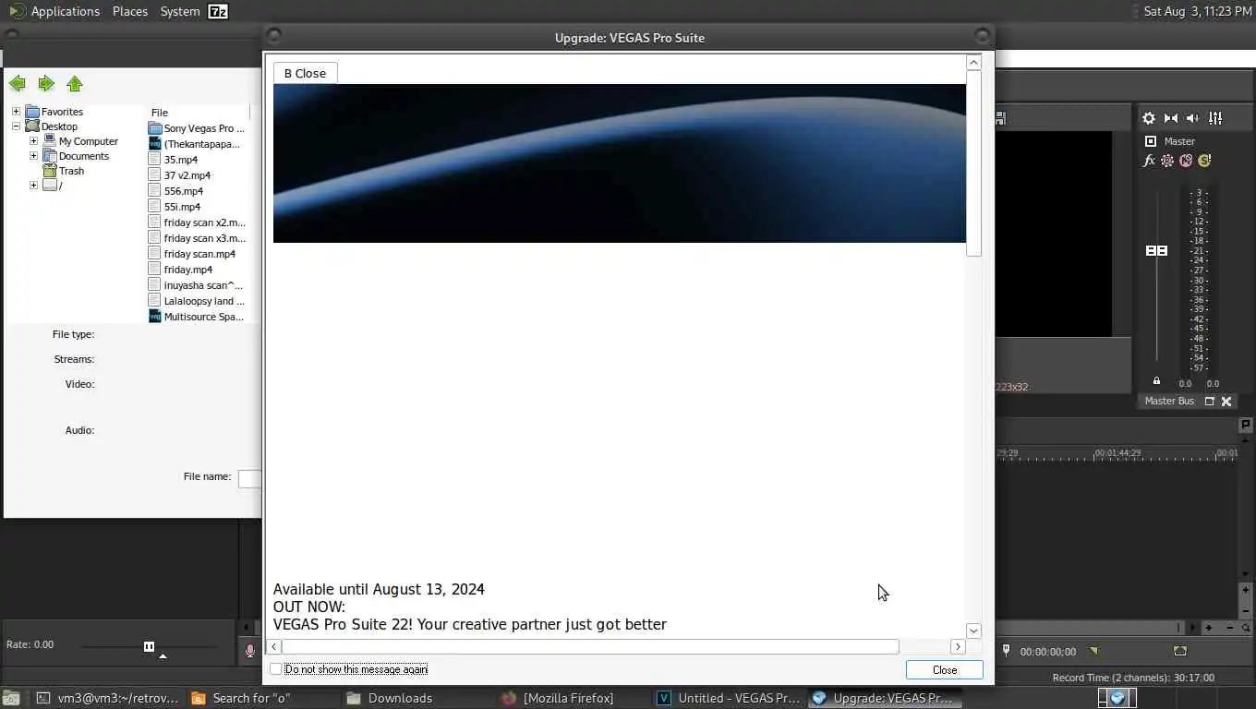Collapse the Desktop tree node
Image resolution: width=1256 pixels, height=709 pixels.
tap(16, 126)
